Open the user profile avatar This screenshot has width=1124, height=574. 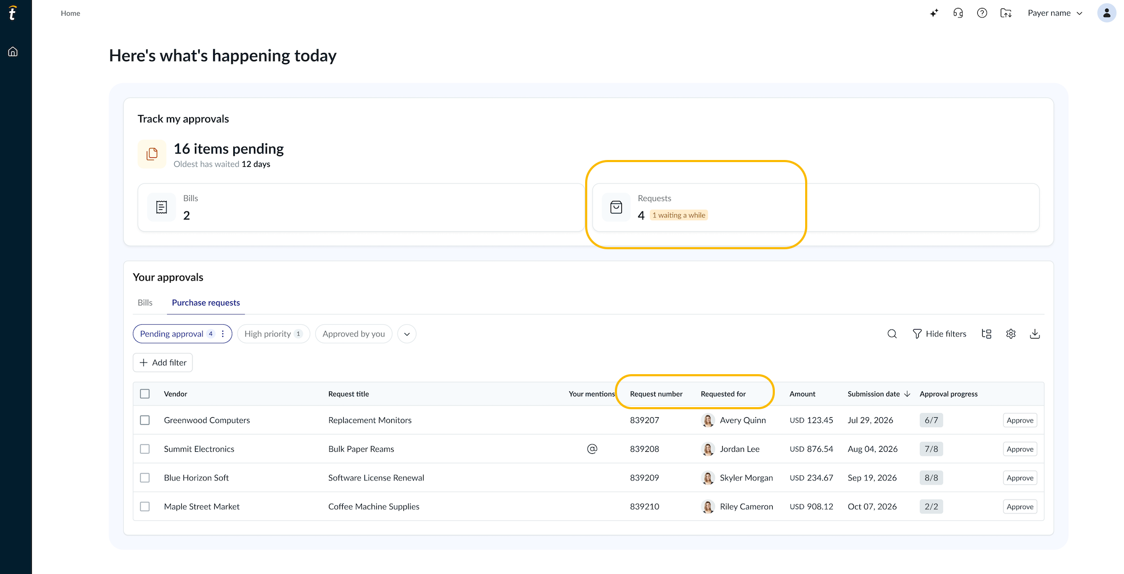(x=1106, y=13)
